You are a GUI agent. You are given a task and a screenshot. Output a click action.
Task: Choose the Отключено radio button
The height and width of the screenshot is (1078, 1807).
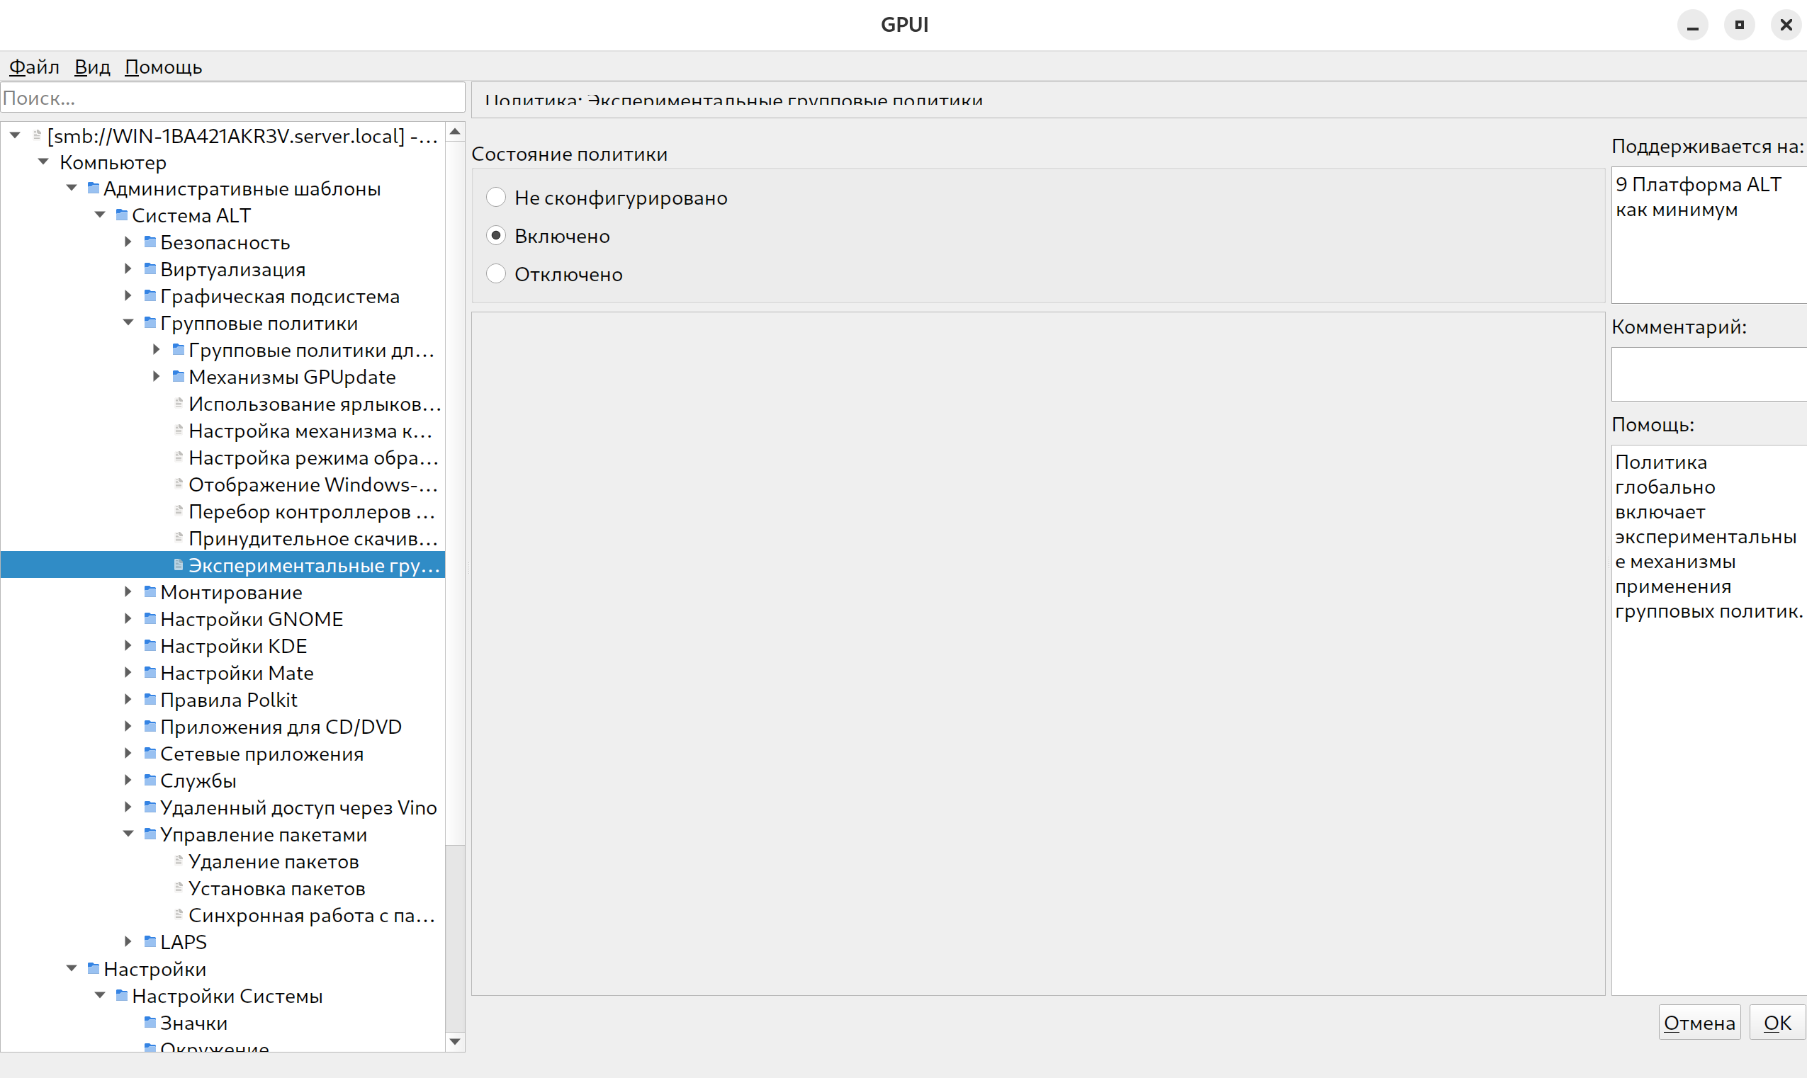click(x=496, y=274)
